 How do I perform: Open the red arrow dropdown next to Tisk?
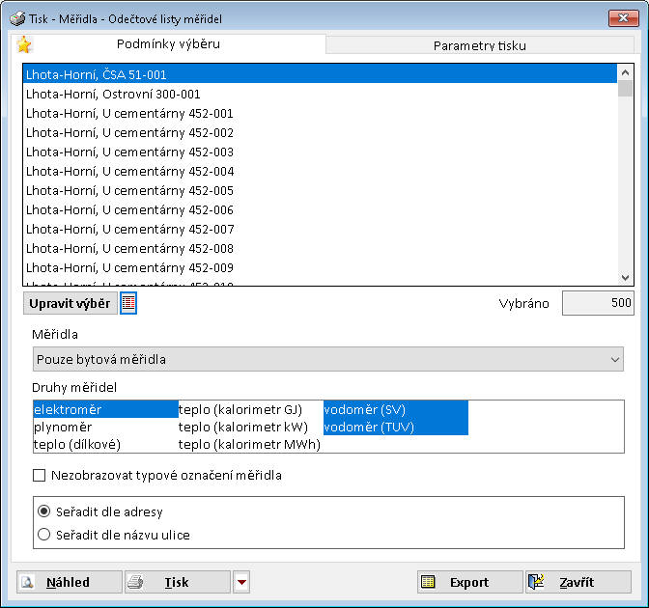pyautogui.click(x=241, y=582)
